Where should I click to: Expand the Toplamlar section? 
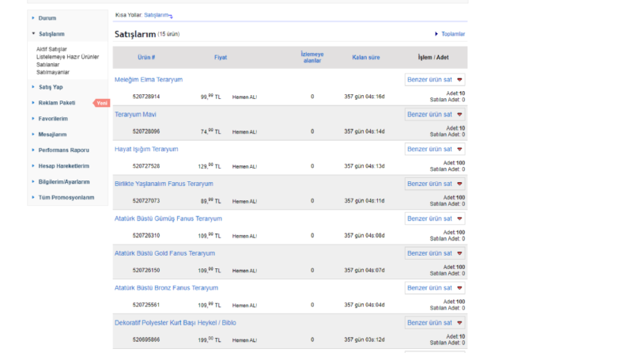click(453, 34)
